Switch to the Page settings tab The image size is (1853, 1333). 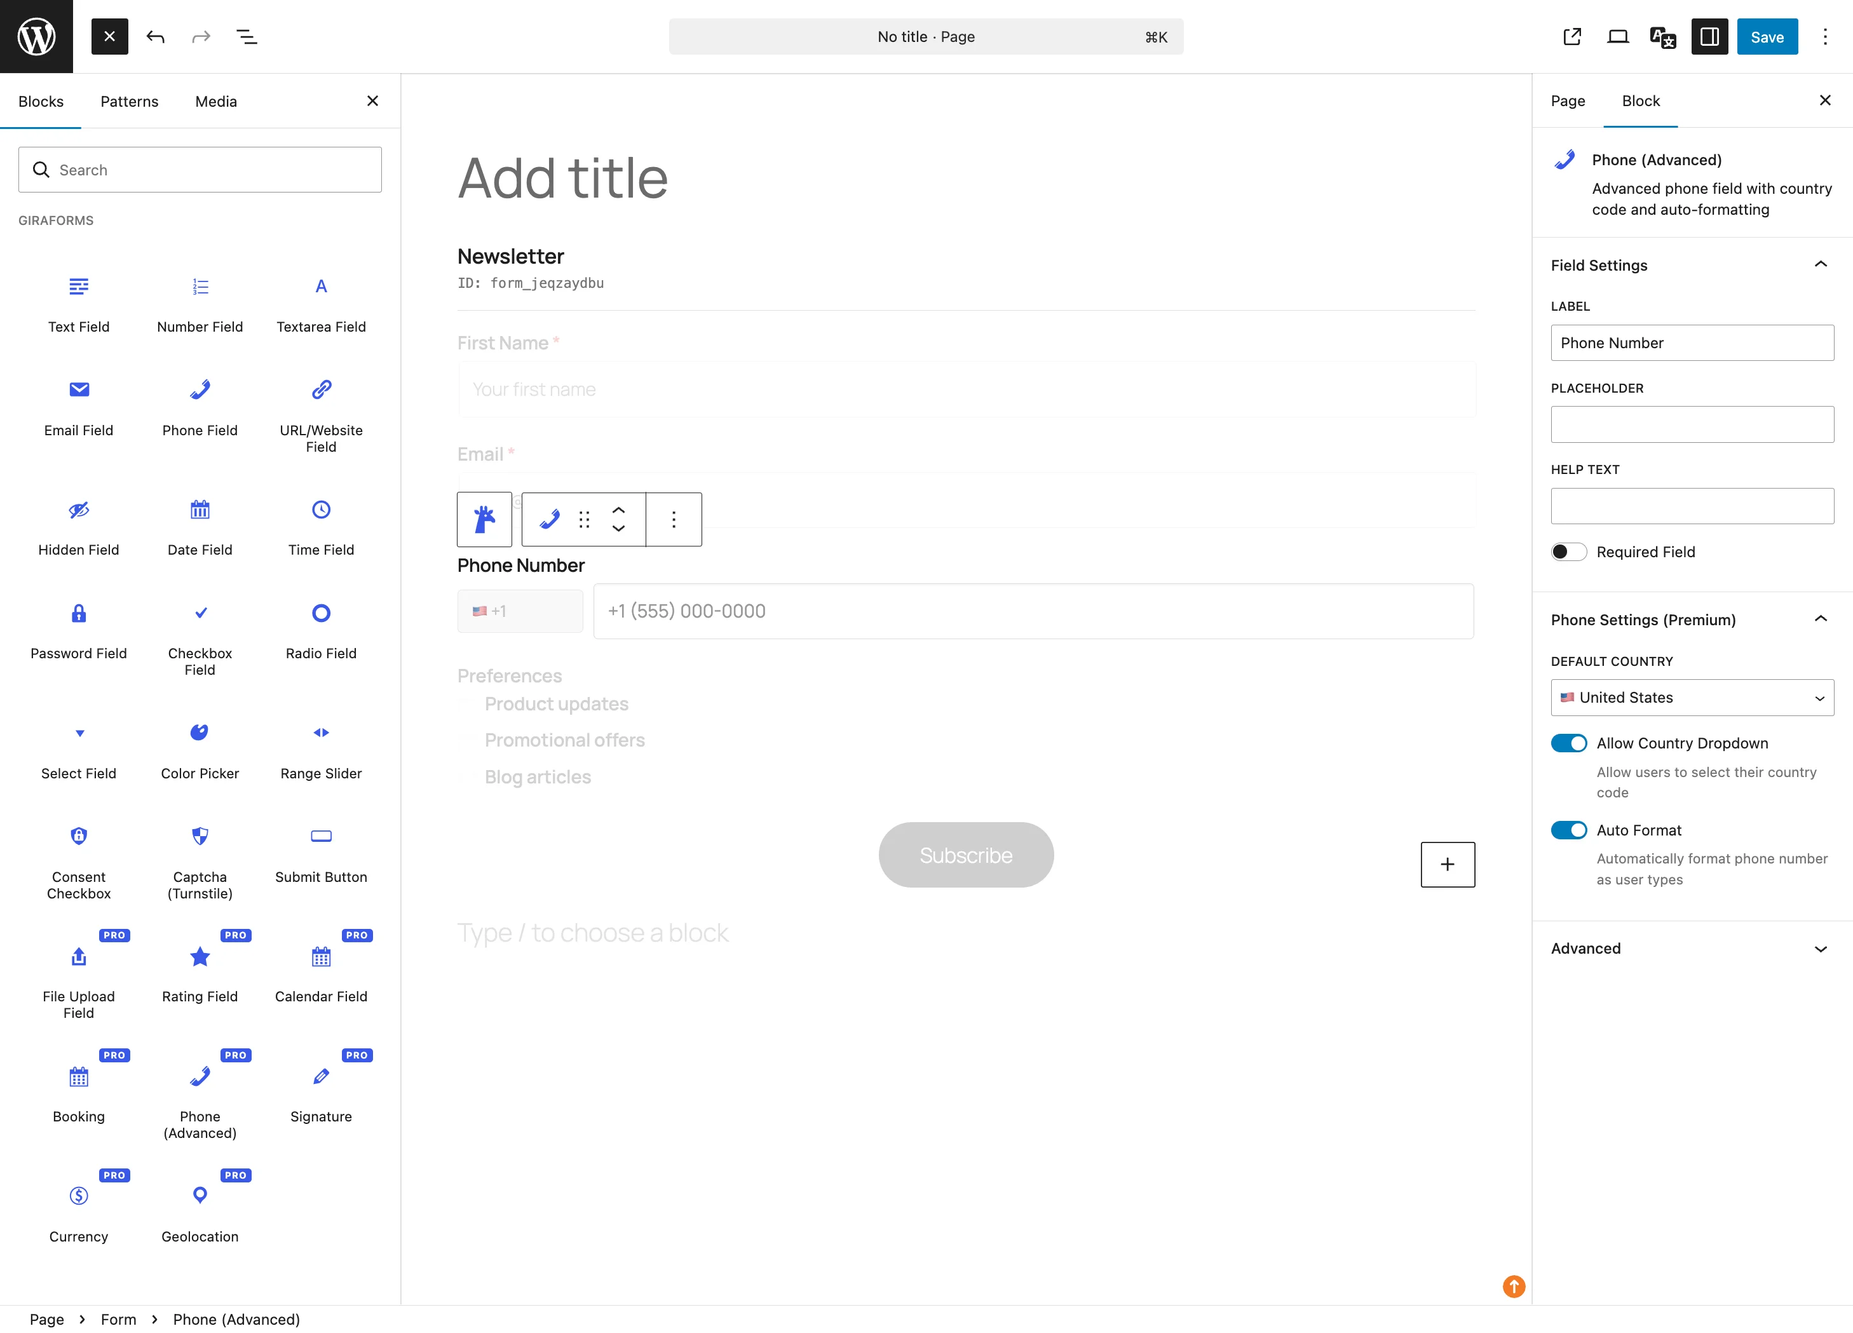click(x=1567, y=100)
